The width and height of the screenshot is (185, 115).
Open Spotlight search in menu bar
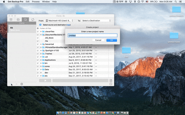[176, 2]
